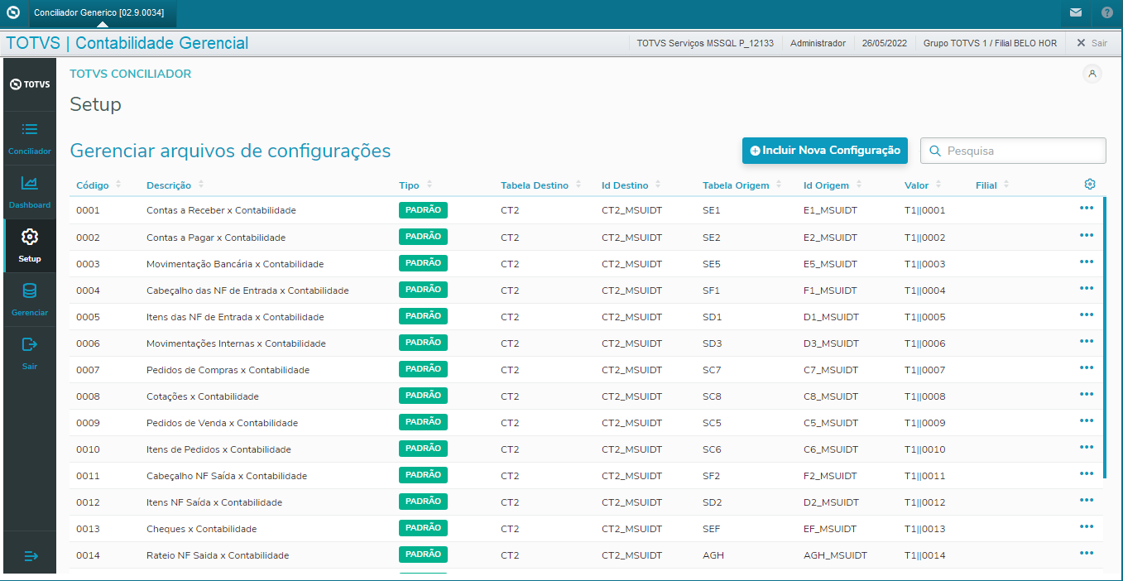This screenshot has height=581, width=1123.
Task: Open the Conciliador sidebar section
Action: coord(30,138)
